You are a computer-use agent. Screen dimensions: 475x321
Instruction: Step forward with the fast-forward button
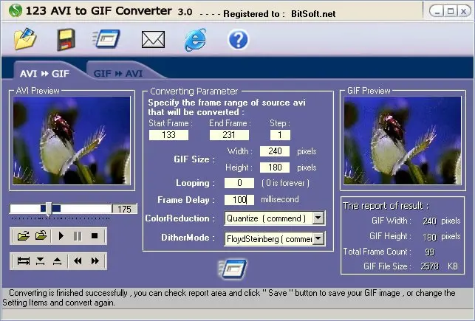point(95,261)
